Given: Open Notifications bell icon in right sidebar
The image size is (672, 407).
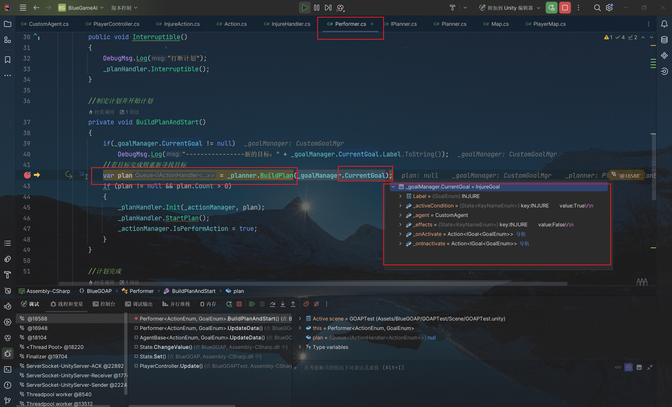Looking at the screenshot, I should (x=664, y=24).
